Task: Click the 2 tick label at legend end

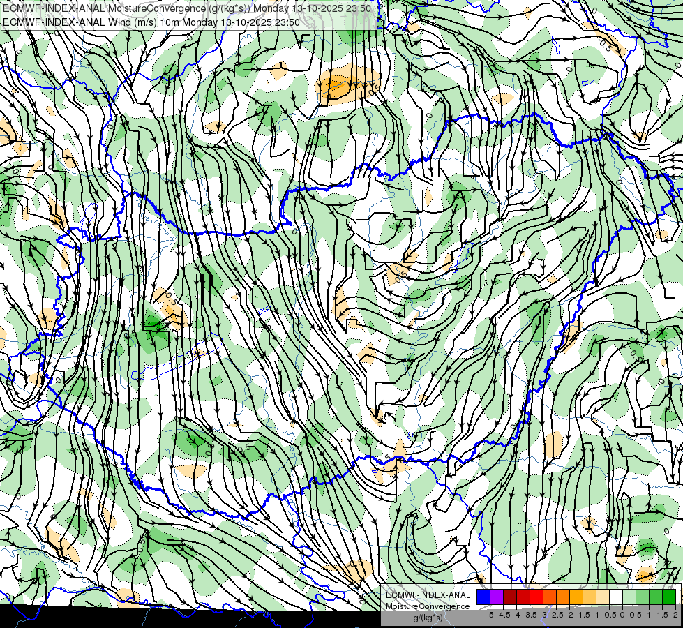Action: pos(675,615)
